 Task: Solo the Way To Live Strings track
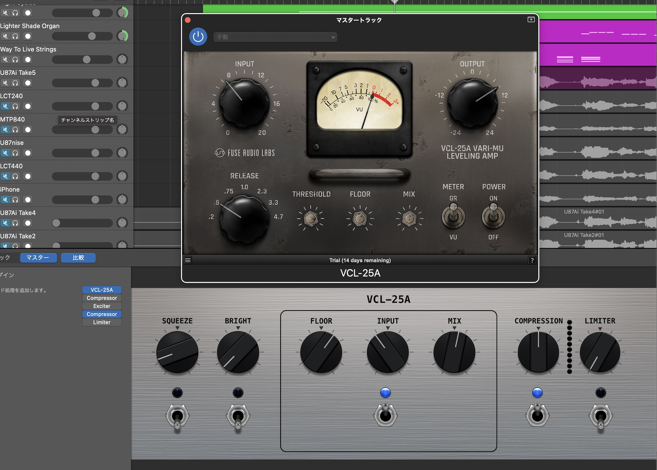pyautogui.click(x=15, y=60)
